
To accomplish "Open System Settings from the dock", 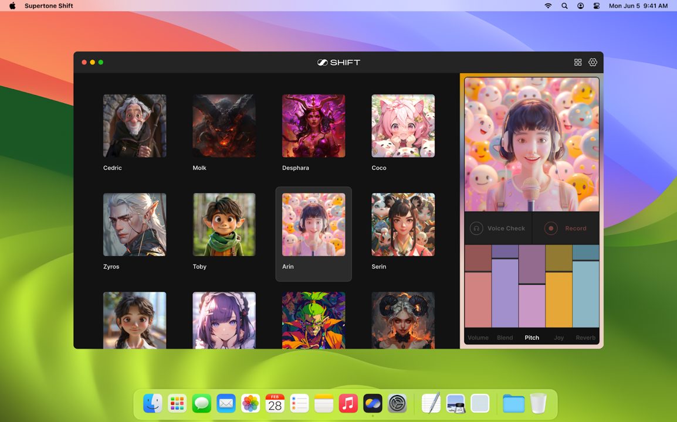I will [x=397, y=403].
